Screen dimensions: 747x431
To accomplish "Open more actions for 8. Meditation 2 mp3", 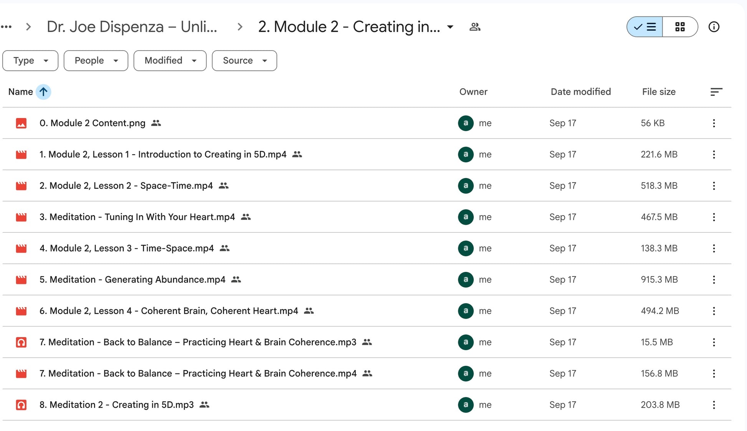I will [714, 405].
